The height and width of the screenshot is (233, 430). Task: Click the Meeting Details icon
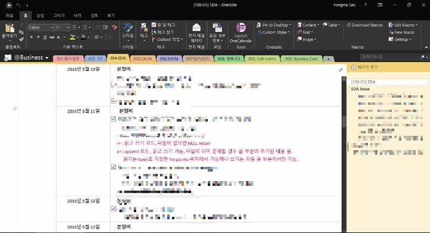[217, 27]
